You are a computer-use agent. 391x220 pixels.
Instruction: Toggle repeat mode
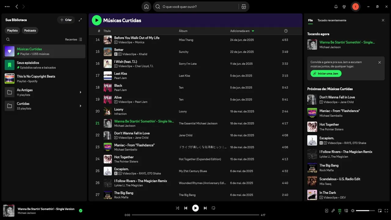[214, 208]
